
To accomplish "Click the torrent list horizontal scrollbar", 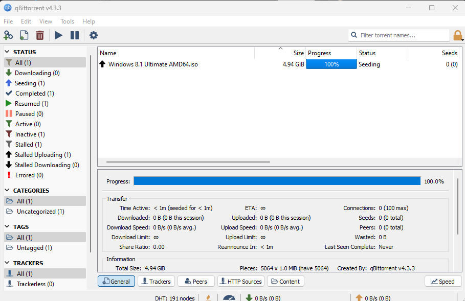I will coord(188,162).
